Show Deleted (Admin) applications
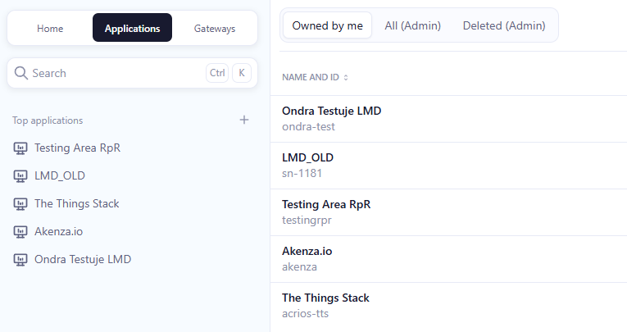The width and height of the screenshot is (627, 332). pos(504,25)
